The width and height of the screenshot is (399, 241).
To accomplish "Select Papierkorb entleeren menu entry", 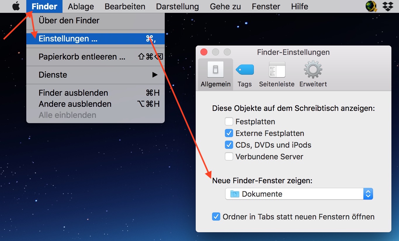I will click(x=96, y=57).
